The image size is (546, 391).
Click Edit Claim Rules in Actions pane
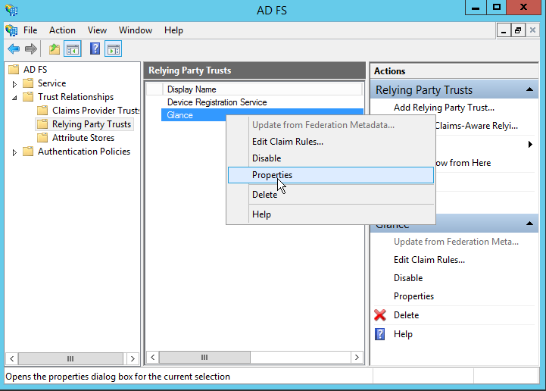coord(429,260)
